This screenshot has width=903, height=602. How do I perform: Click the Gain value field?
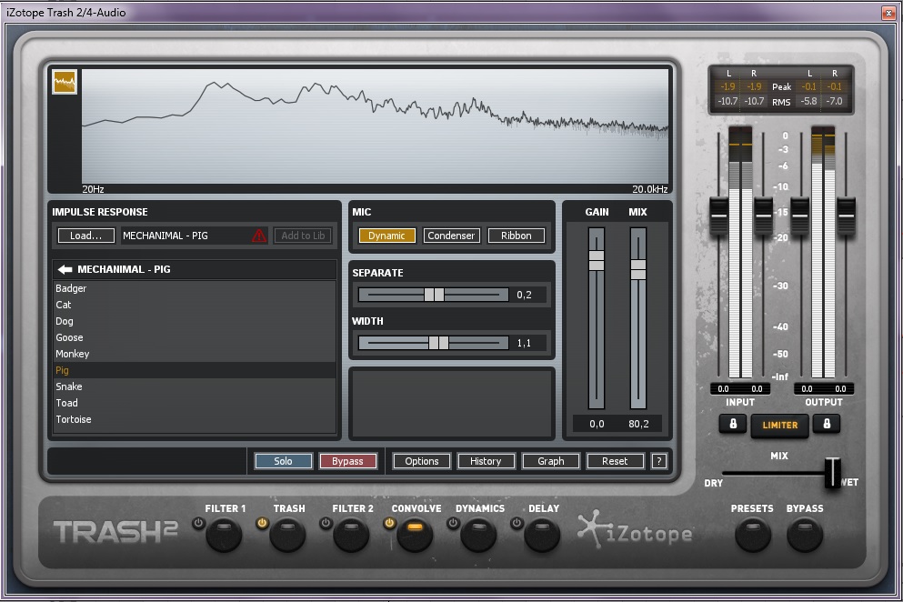tap(597, 424)
